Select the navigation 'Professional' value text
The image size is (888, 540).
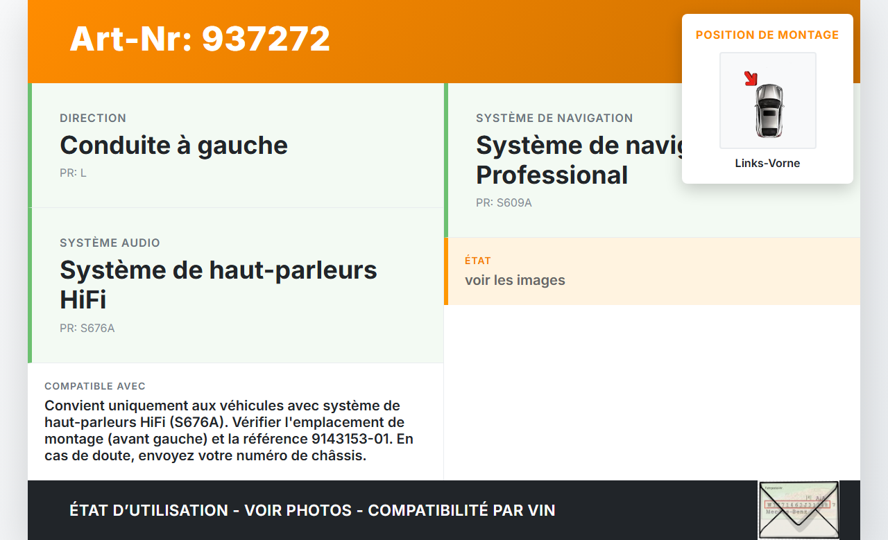click(552, 175)
